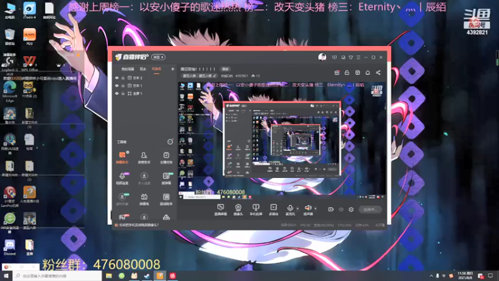The width and height of the screenshot is (499, 281).
Task: Open the hamburger menu in title bar
Action: point(358,57)
